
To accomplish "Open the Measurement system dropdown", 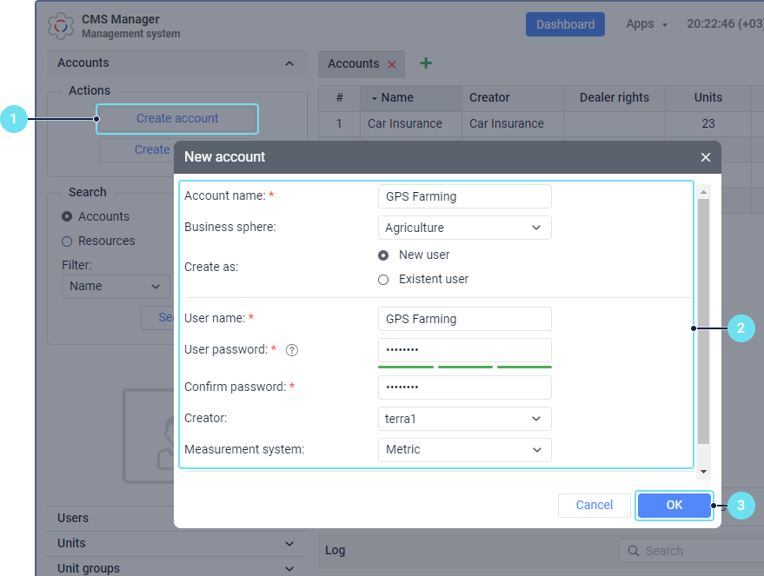I will tap(465, 450).
